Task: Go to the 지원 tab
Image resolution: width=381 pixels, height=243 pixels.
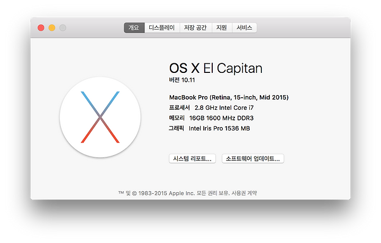Action: pos(222,27)
